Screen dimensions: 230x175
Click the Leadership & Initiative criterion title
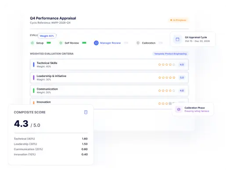[51, 76]
